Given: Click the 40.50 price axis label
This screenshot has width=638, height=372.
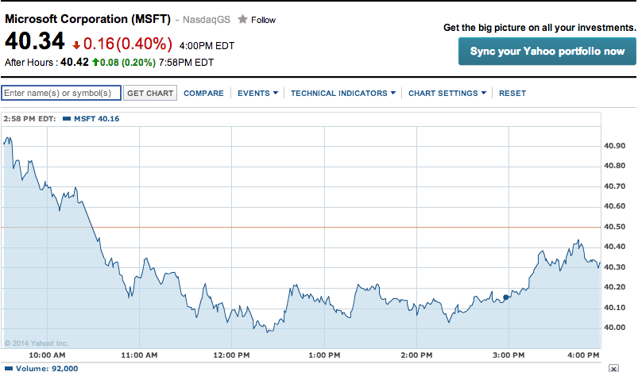Looking at the screenshot, I should [x=615, y=227].
